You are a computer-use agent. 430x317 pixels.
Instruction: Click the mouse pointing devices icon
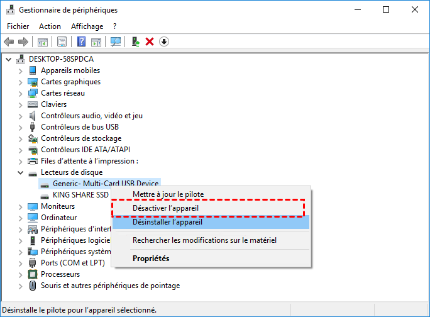click(x=33, y=286)
